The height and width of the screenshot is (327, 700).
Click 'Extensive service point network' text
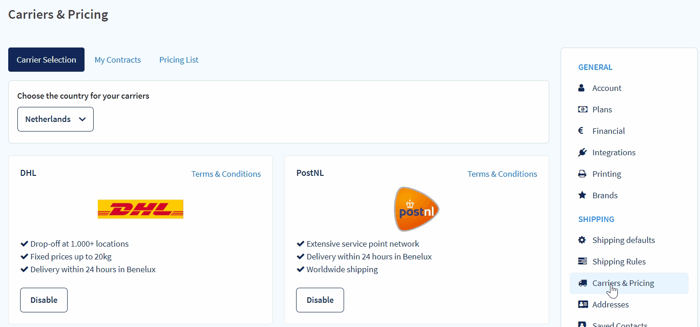point(363,244)
